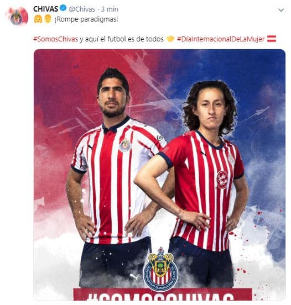Click the #SOMOSCHIVAS red banner
Image resolution: width=291 pixels, height=305 pixels.
tap(163, 295)
